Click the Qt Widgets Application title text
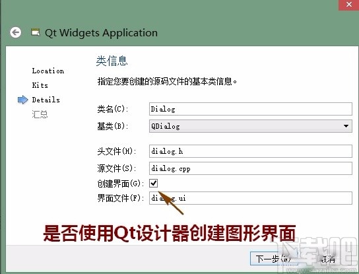 pos(101,33)
